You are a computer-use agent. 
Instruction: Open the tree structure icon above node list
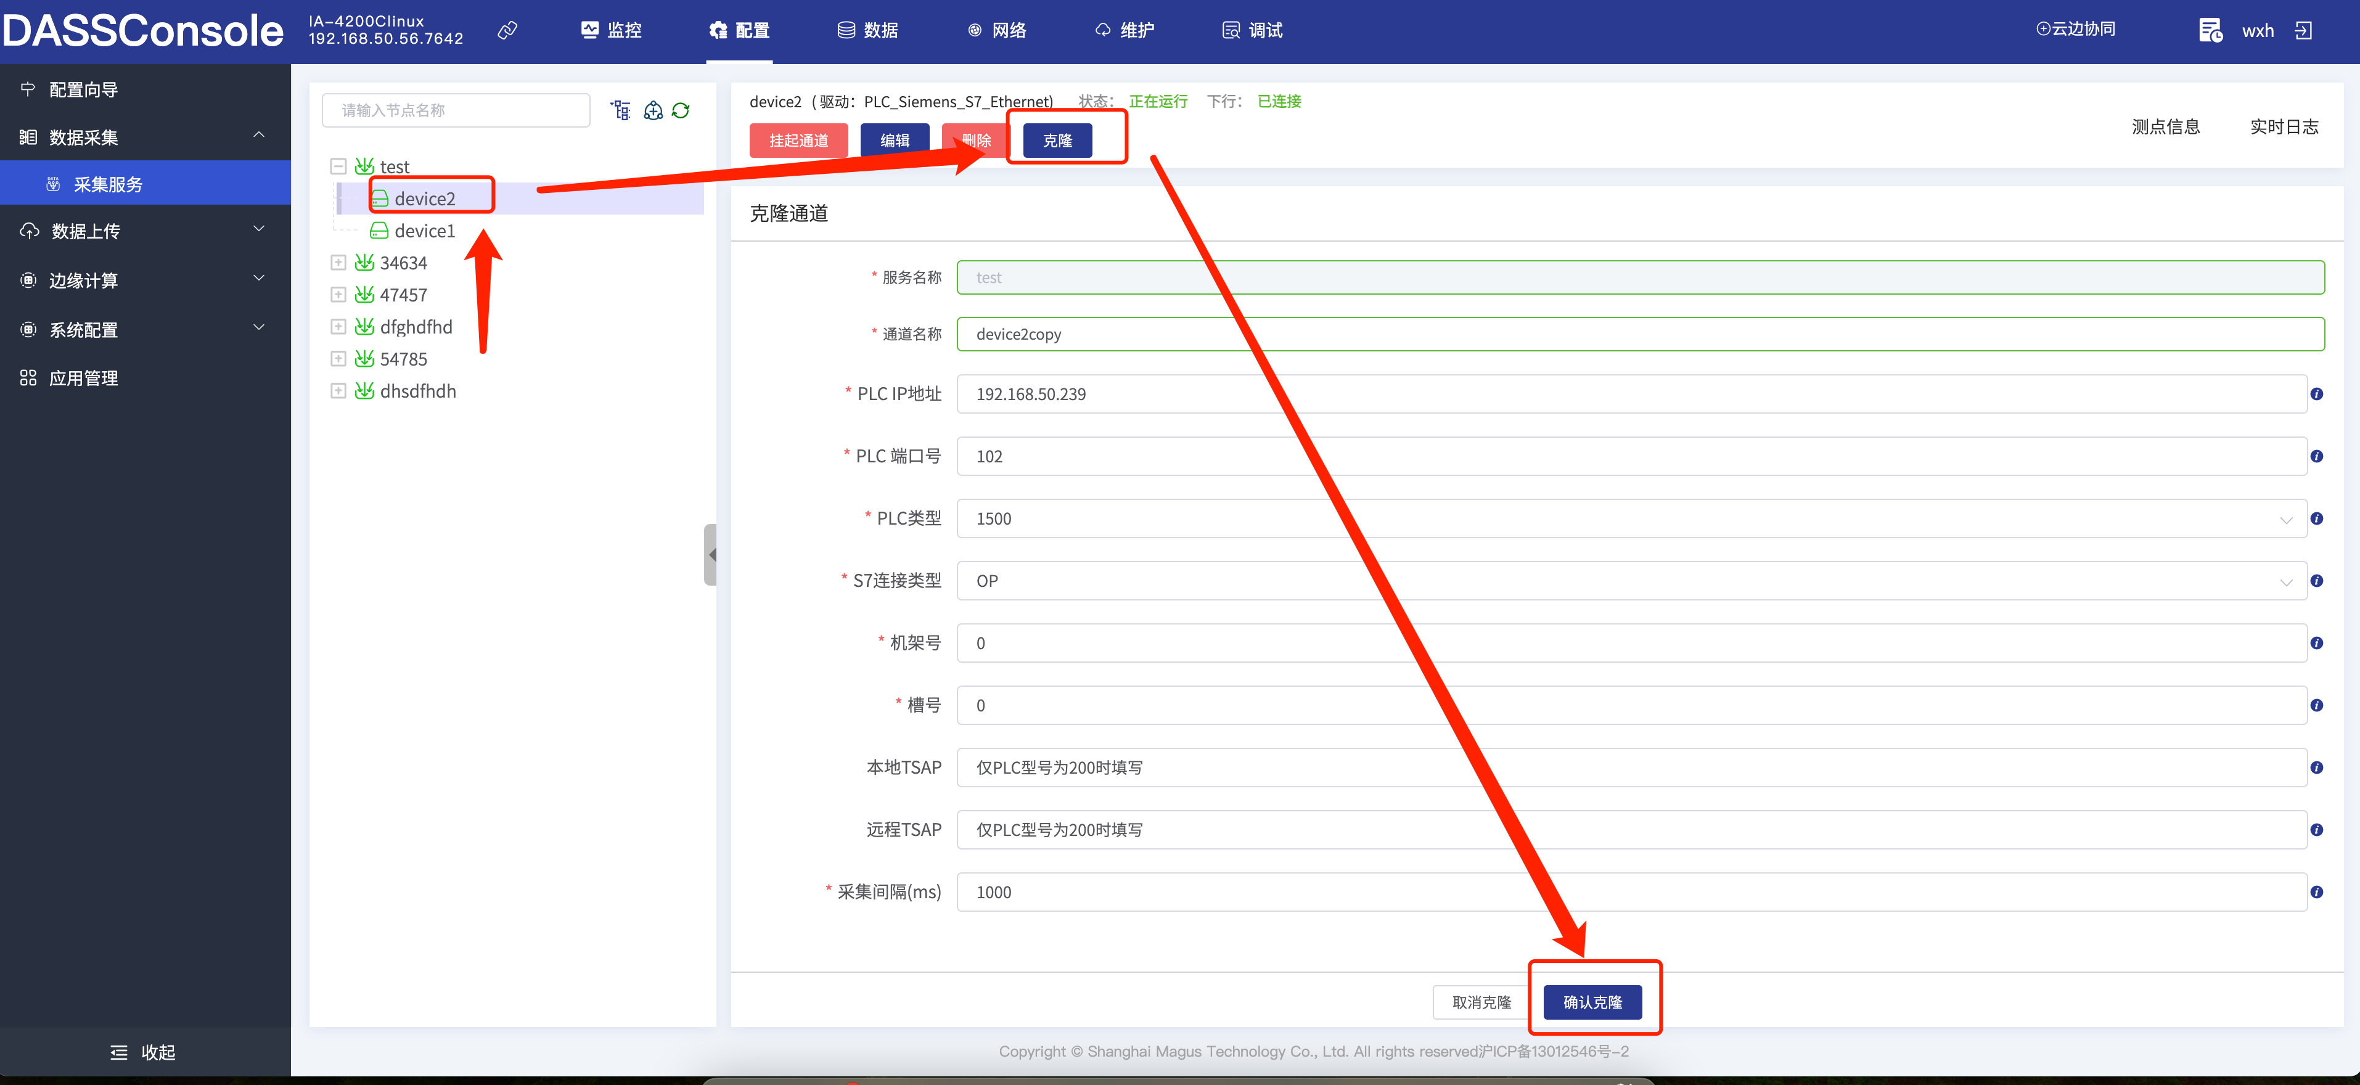pos(621,111)
